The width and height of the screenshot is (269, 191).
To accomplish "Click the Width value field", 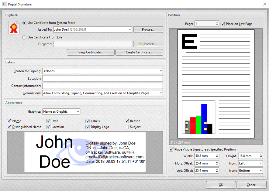I will [x=205, y=156].
